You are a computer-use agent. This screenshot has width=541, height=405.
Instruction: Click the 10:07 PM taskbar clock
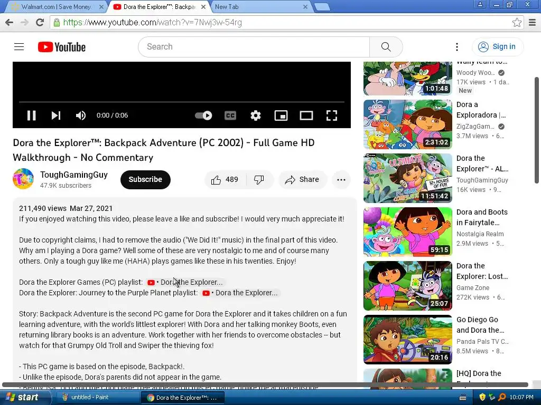(x=521, y=398)
